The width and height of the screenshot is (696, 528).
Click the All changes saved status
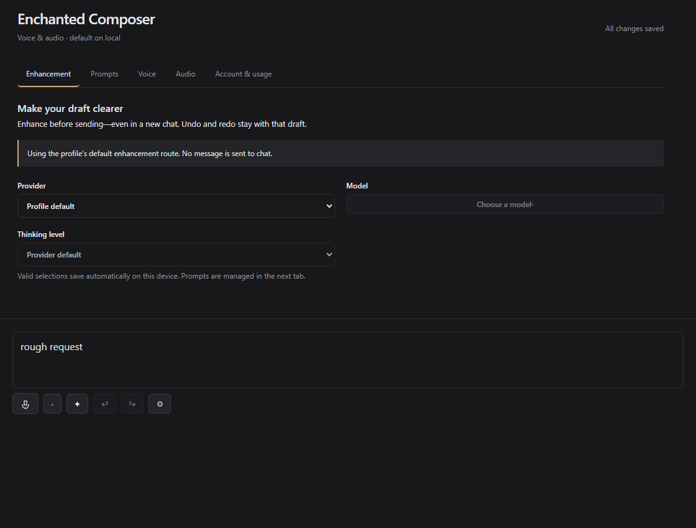[634, 29]
